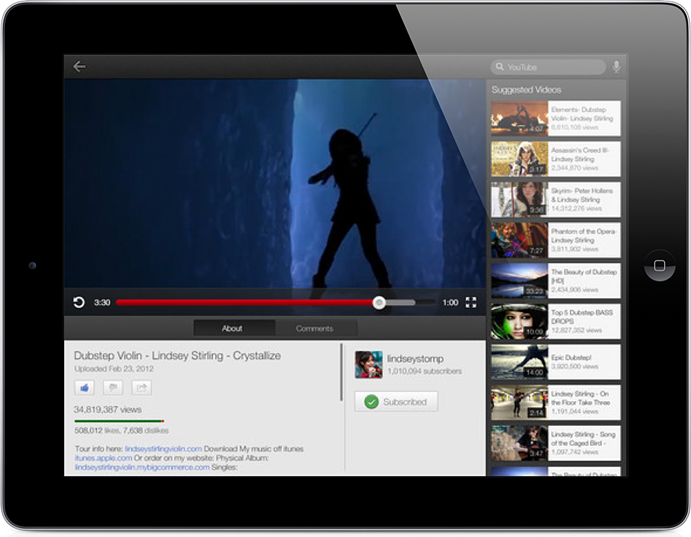Click the replay video icon
The image size is (691, 537).
point(79,302)
